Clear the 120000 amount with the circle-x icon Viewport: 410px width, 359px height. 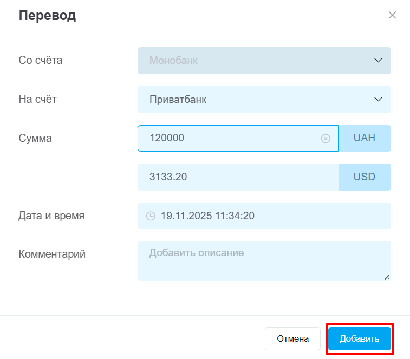pos(326,139)
